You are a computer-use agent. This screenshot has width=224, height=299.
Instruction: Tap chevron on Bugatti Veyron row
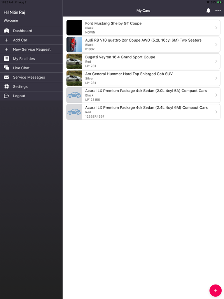pos(216,62)
